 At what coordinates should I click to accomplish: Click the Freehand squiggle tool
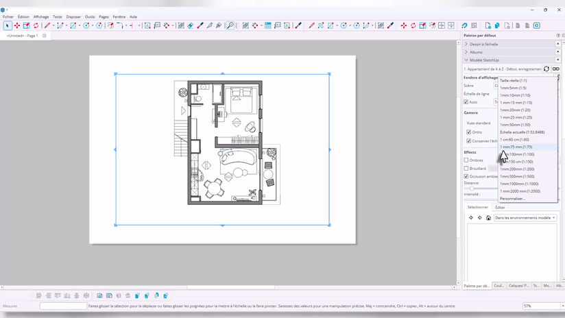pyautogui.click(x=321, y=25)
